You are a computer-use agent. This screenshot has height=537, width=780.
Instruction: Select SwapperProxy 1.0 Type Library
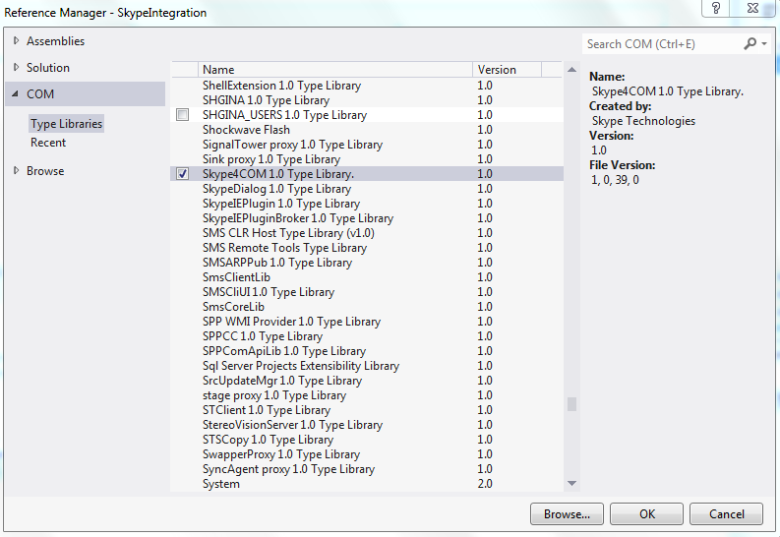[367, 454]
